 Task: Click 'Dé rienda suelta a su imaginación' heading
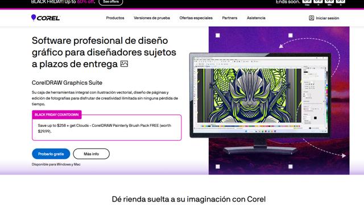pos(188,199)
